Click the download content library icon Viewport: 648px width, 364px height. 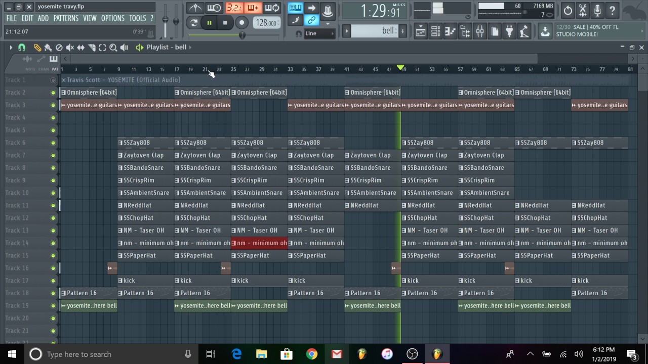coord(545,31)
